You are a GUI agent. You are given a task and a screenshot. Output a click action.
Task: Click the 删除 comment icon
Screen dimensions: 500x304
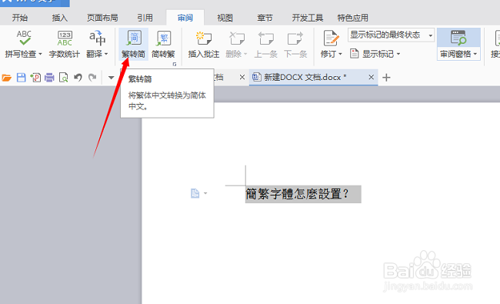236,38
